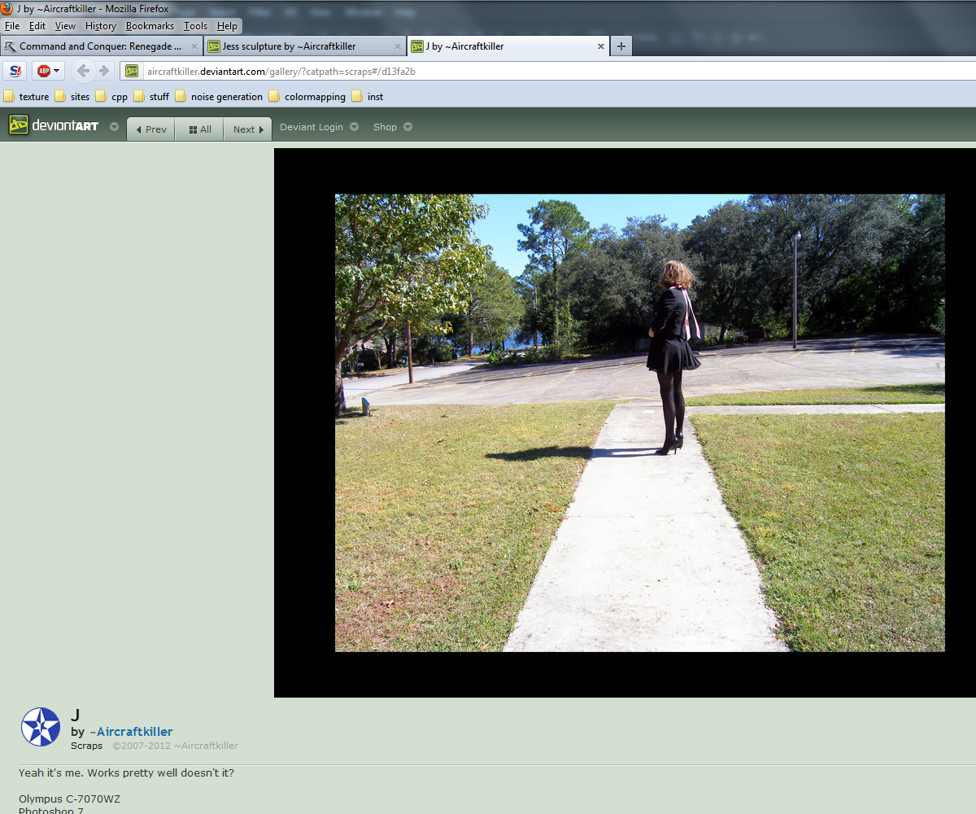
Task: Expand the arrow next to deviantART logo
Action: [x=114, y=127]
